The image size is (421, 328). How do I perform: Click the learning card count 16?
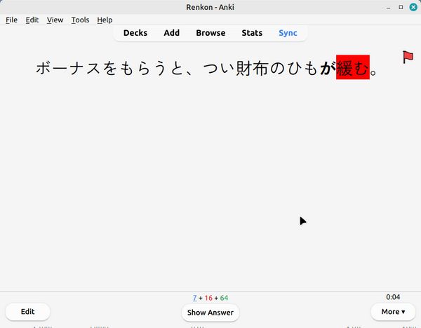pos(208,298)
